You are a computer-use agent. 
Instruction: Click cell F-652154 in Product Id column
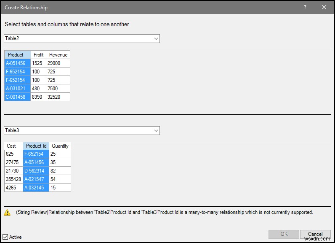[36, 154]
